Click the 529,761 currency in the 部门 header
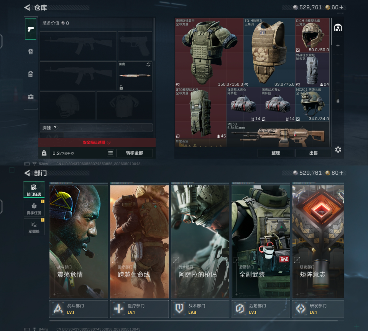The height and width of the screenshot is (331, 368). click(307, 173)
